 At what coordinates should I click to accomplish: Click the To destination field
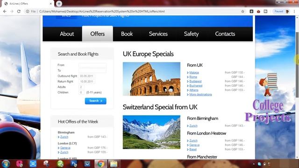point(93,70)
